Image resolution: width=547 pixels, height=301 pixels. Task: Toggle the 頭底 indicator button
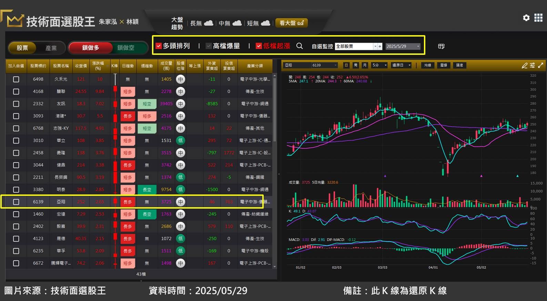pyautogui.click(x=459, y=65)
